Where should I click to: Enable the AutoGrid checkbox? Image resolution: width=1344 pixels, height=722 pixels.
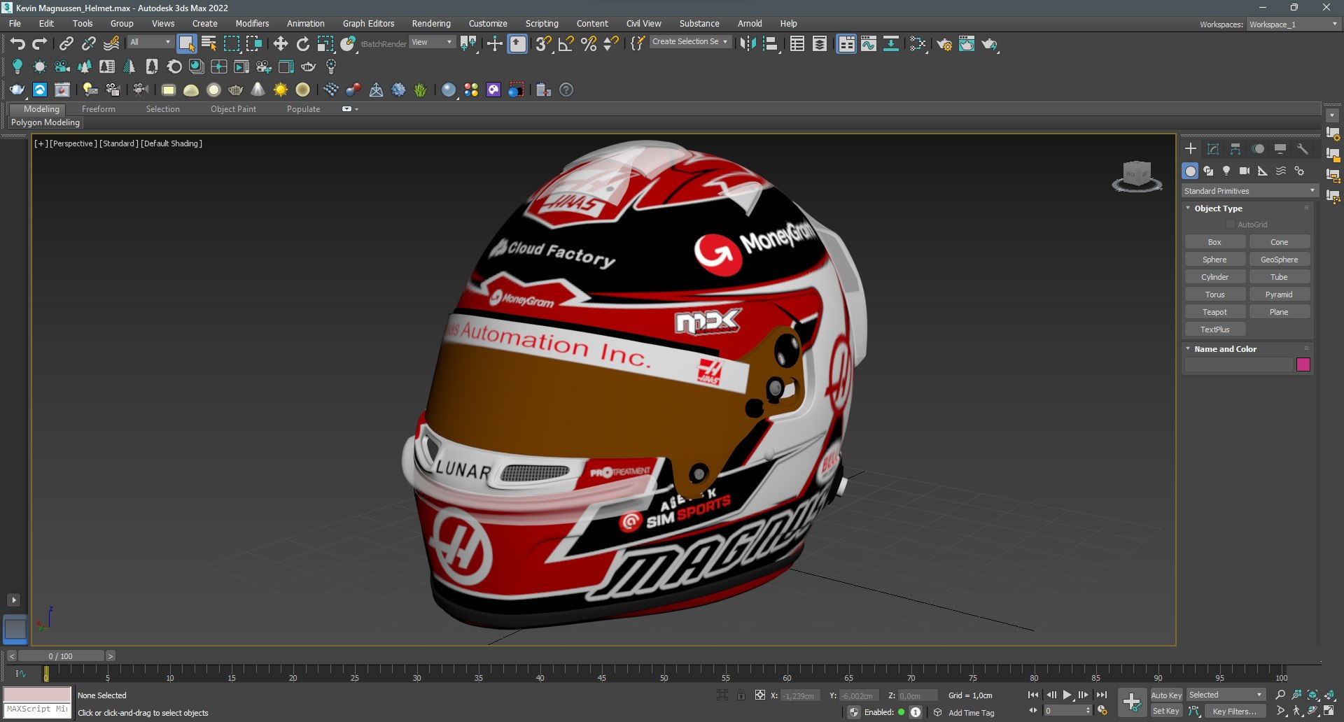click(1231, 225)
